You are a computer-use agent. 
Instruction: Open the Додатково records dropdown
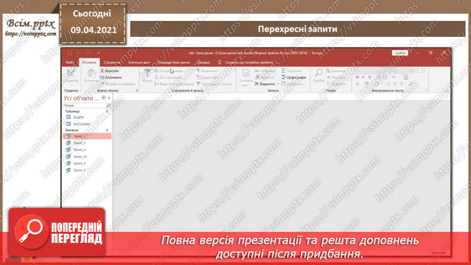294,84
